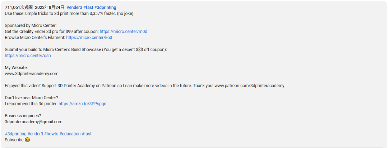Viewport: 388px width, 148px height.
Task: Open the #education hashtag
Action: tap(70, 134)
